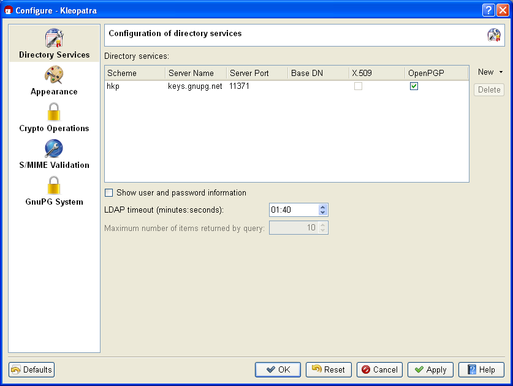513x386 pixels.
Task: Open Crypto Operations padlock page
Action: pos(54,117)
